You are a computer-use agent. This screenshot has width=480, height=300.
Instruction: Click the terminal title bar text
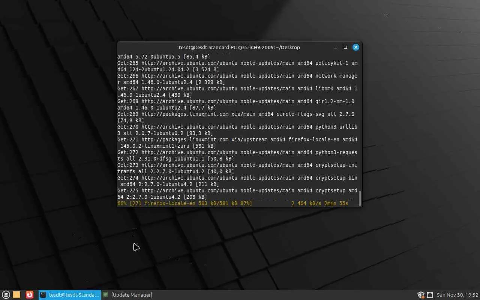click(239, 47)
